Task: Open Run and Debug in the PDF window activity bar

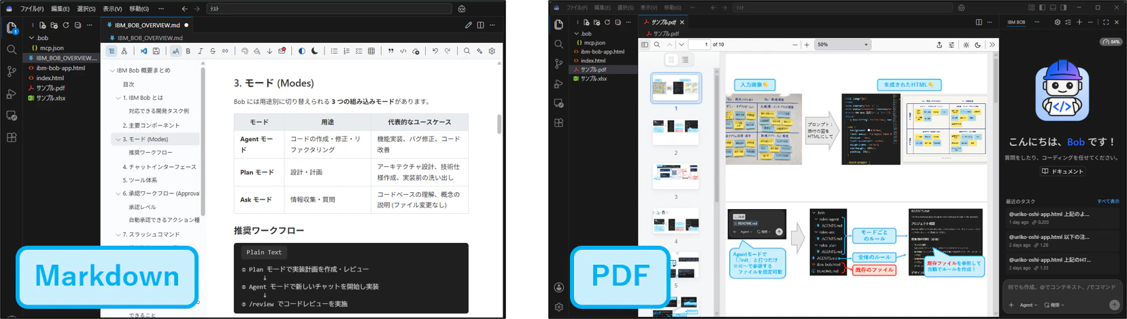Action: [x=558, y=84]
